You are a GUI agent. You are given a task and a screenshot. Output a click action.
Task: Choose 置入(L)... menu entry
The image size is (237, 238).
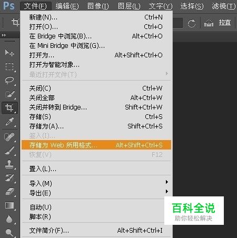(x=96, y=169)
